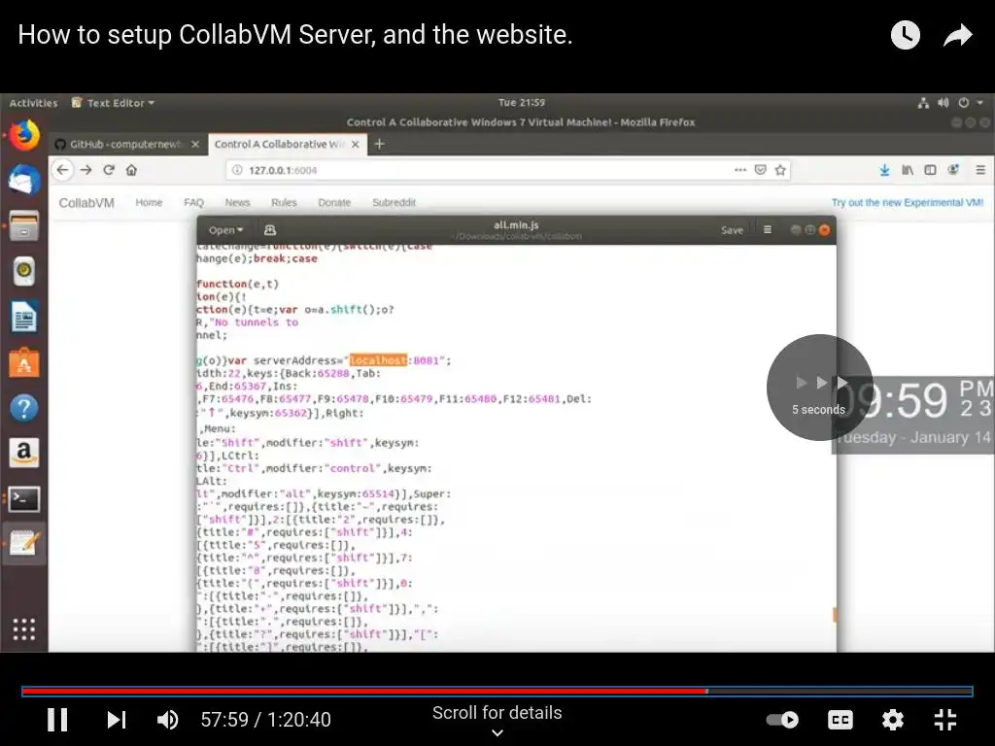Open the Donate link
The image size is (995, 746).
click(334, 202)
